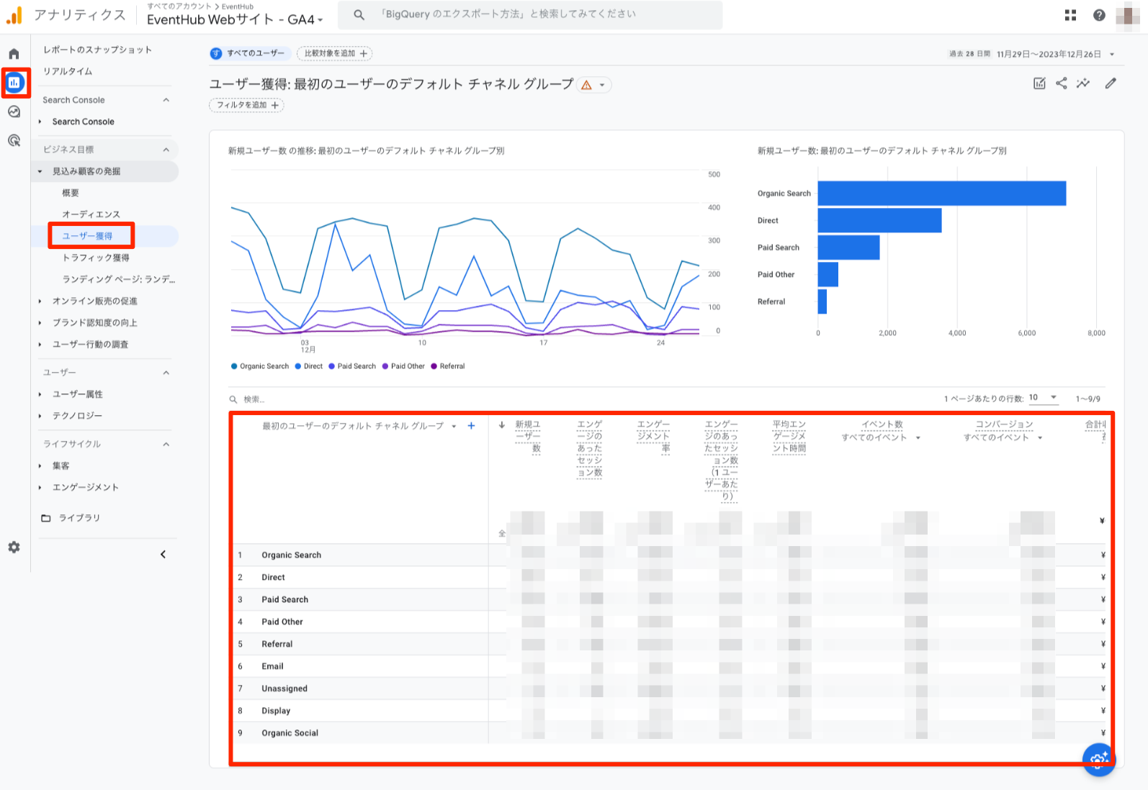Viewport: 1148px width, 790px height.
Task: Open the リアルタイム report
Action: click(x=68, y=71)
